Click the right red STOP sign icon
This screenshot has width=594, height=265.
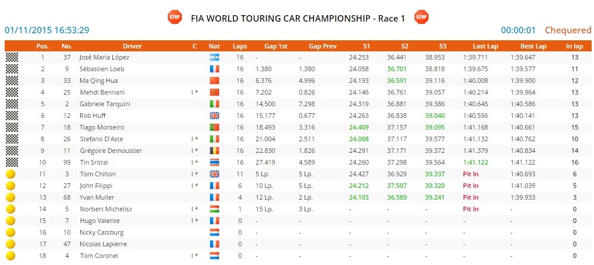coord(422,17)
